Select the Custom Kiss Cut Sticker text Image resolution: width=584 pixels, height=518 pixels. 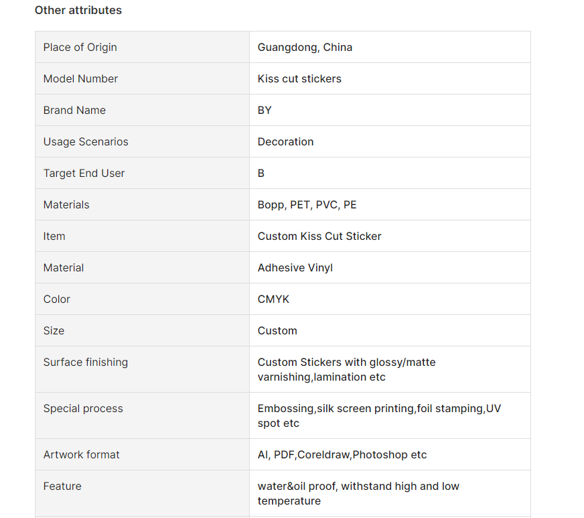tap(319, 237)
